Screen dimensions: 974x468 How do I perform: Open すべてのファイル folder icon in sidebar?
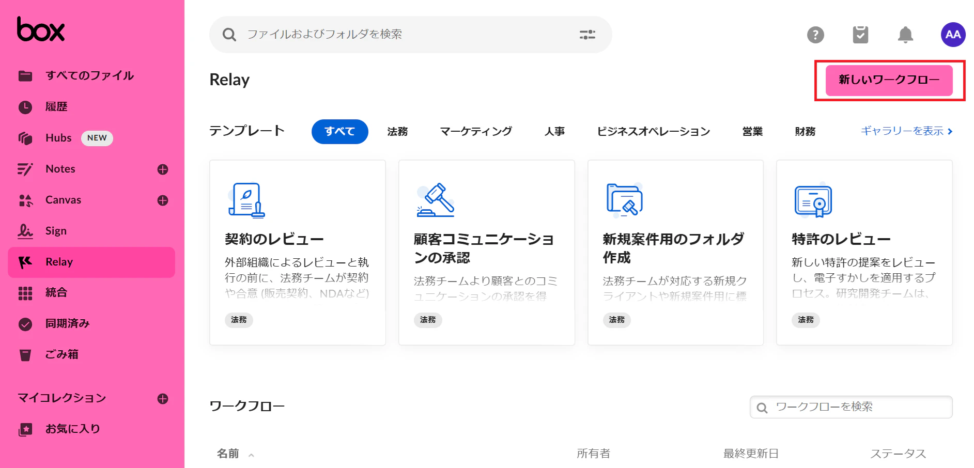click(25, 76)
